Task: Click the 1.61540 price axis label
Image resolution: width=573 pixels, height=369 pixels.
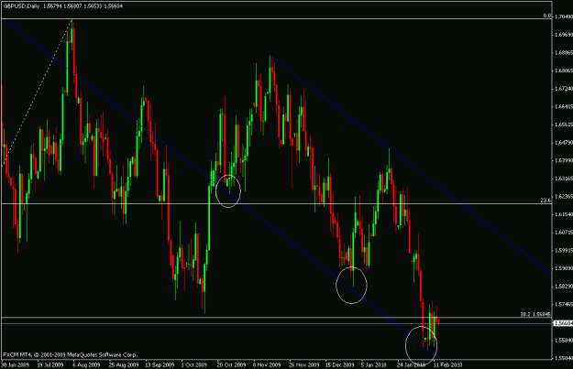Action: coord(564,214)
